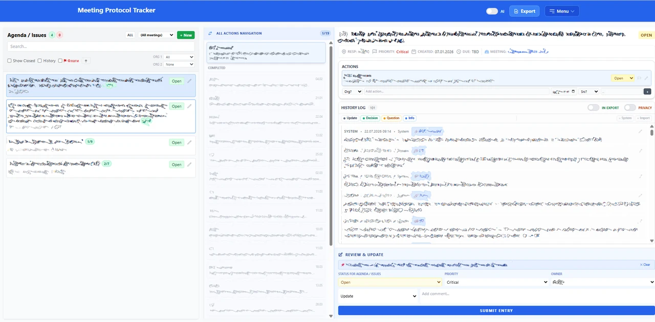Check the Флаги checkbox
The image size is (655, 322).
[60, 61]
